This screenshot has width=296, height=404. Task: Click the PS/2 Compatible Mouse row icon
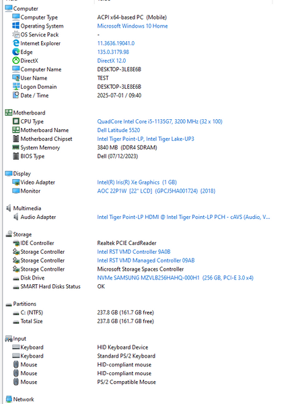tap(15, 382)
